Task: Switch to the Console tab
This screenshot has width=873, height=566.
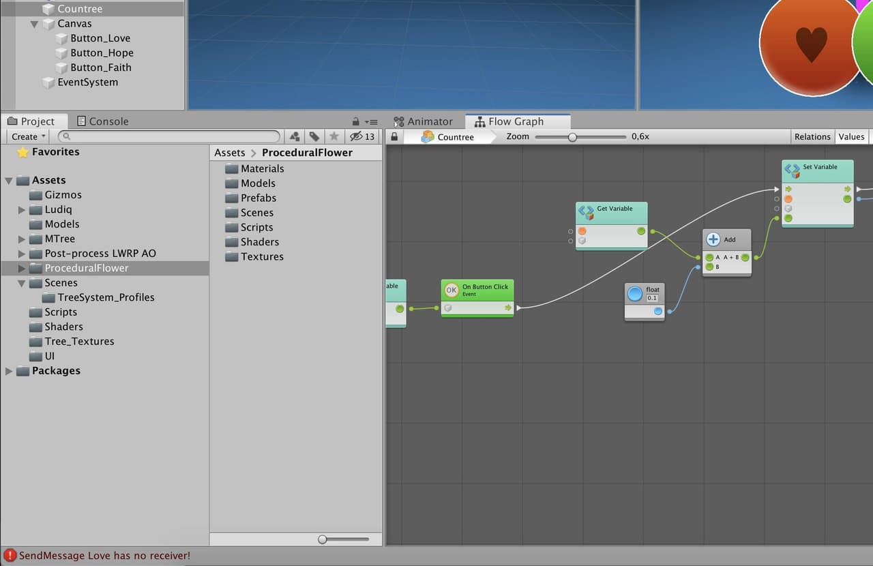Action: click(102, 121)
